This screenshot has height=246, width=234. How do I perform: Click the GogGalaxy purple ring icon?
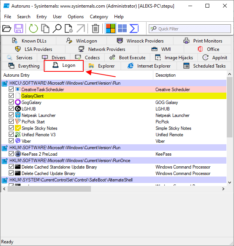18,102
